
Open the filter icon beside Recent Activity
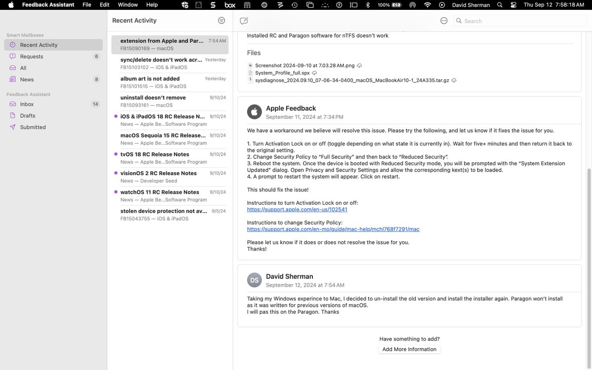[x=222, y=20]
